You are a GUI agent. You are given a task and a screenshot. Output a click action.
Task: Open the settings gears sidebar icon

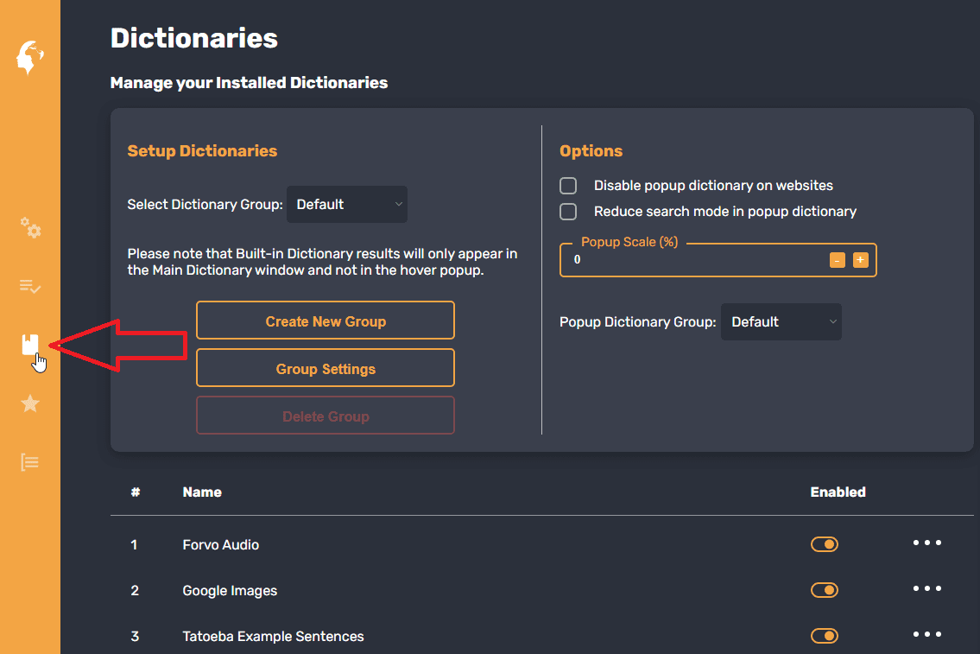pos(30,228)
